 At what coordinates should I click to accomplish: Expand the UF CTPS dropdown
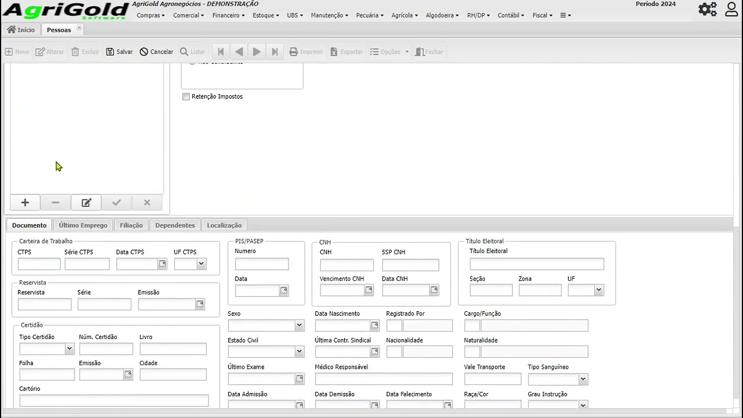pos(201,264)
